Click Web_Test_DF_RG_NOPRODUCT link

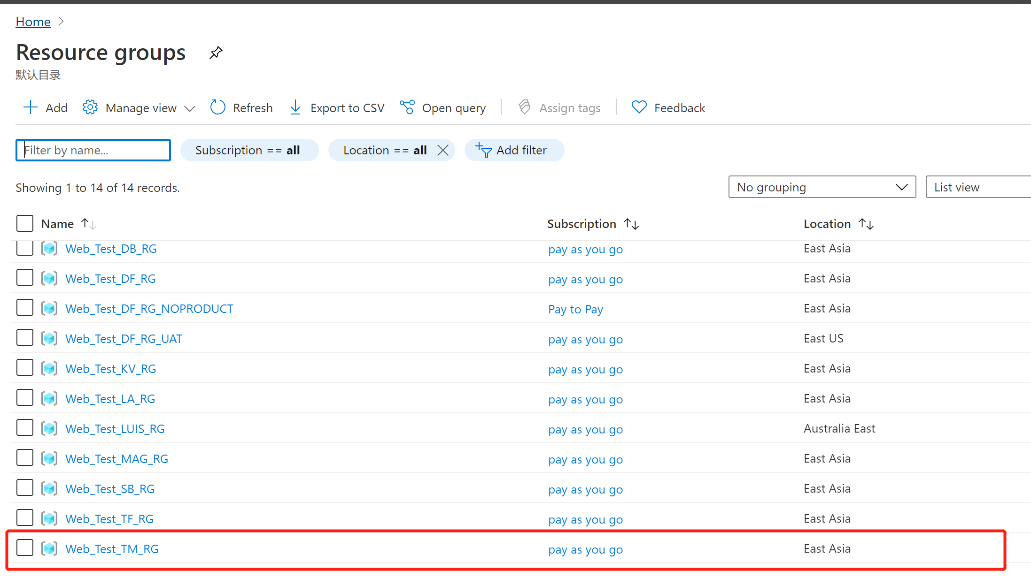point(150,308)
